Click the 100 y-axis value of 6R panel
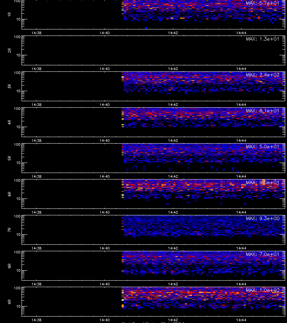Image resolution: width=287 pixels, height=323 pixels. click(17, 181)
